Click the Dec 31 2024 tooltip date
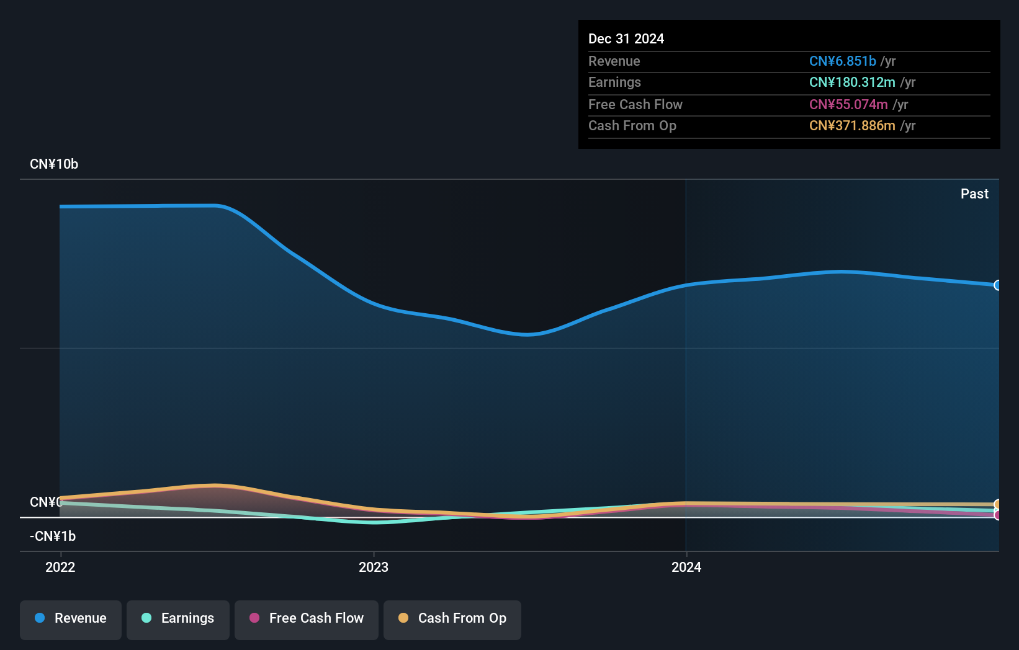Screen dimensions: 1019x650 [x=626, y=38]
